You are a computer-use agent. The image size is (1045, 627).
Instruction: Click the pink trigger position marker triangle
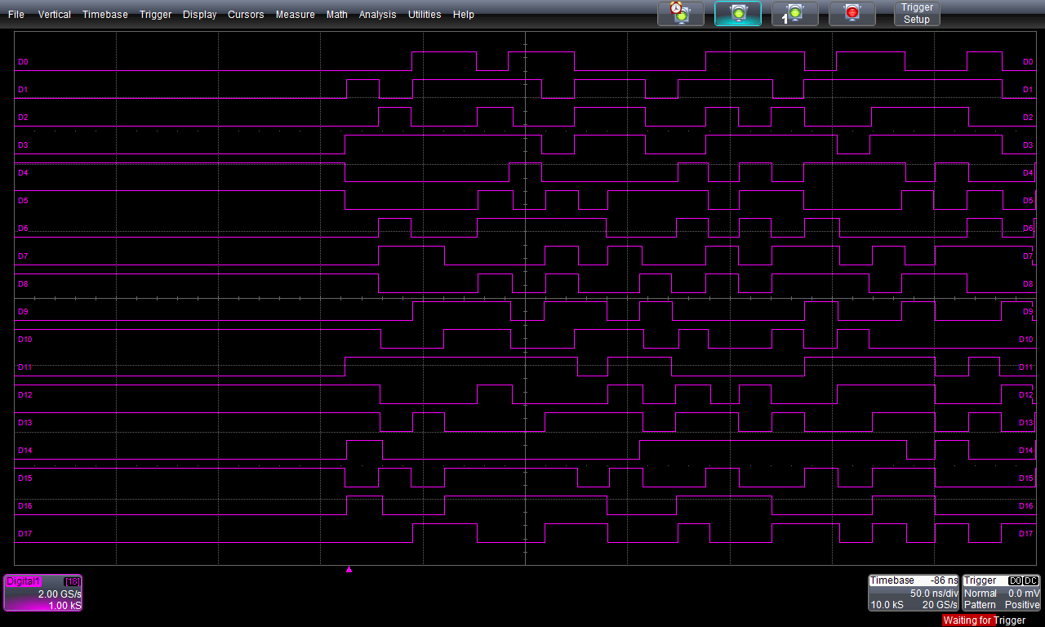349,570
